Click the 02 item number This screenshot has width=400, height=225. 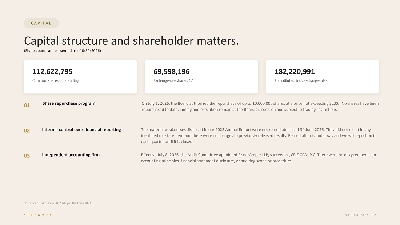27,130
